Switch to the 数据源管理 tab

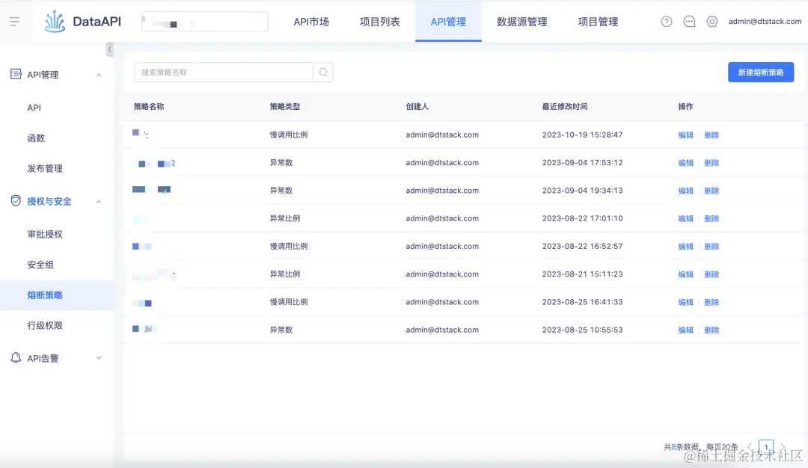(x=523, y=22)
